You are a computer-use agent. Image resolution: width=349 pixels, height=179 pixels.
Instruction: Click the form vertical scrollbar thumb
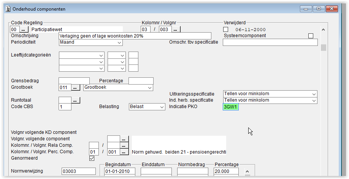(x=324, y=47)
